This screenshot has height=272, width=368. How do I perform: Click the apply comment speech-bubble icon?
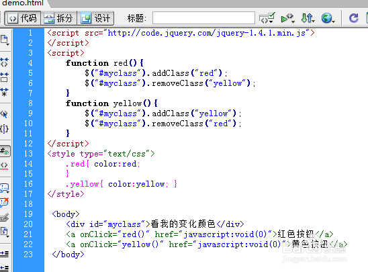5,188
